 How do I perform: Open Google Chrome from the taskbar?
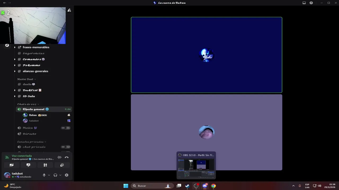click(x=213, y=186)
